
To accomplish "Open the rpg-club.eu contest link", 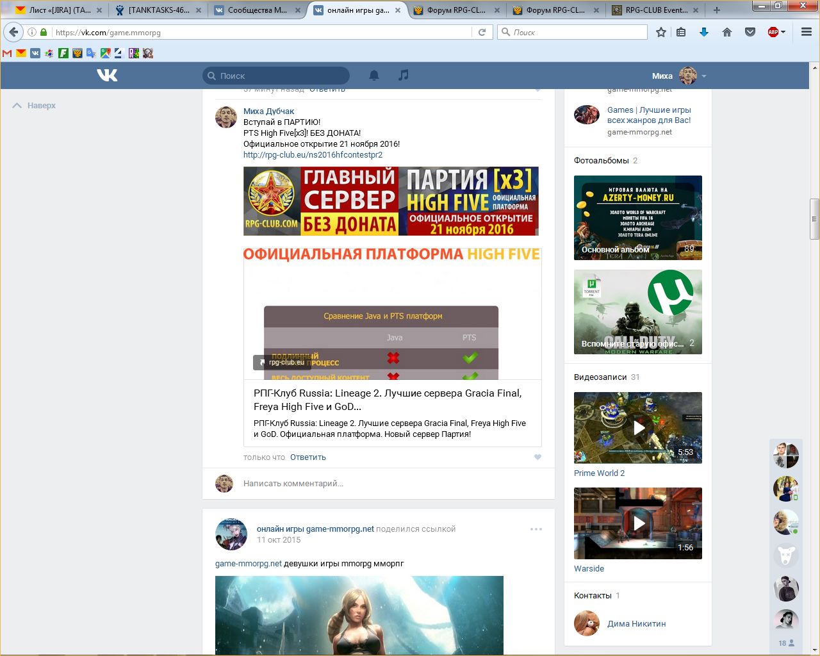I will click(313, 155).
